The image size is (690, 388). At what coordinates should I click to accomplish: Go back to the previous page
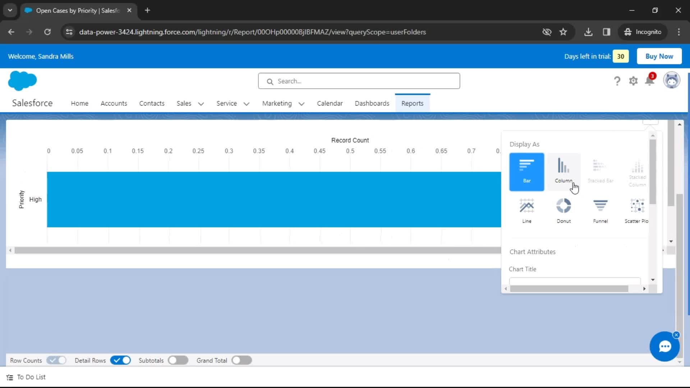point(11,32)
